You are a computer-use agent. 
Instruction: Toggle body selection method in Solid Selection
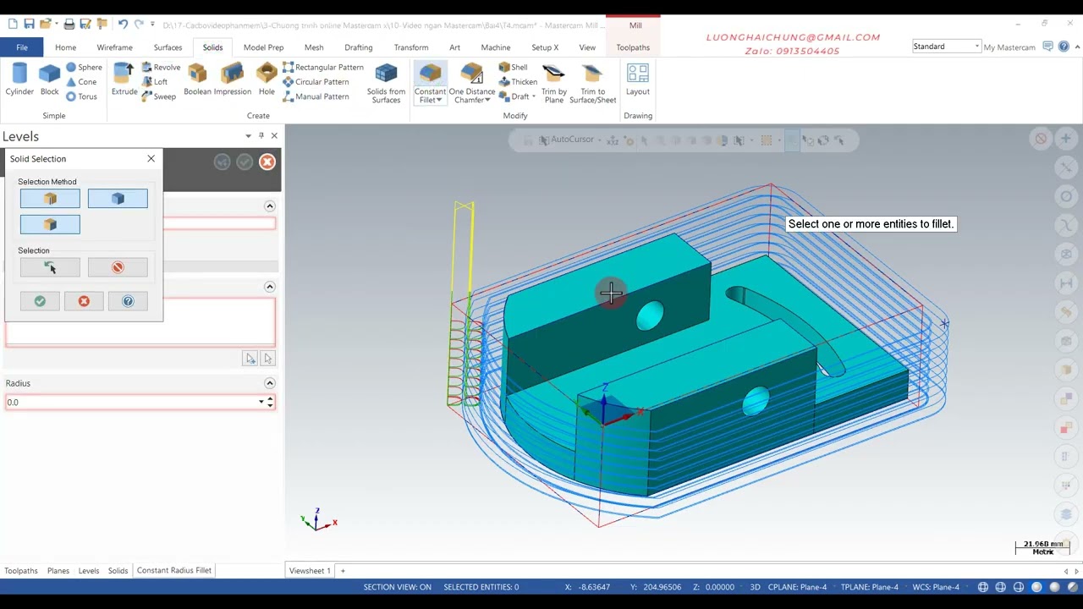pyautogui.click(x=50, y=224)
